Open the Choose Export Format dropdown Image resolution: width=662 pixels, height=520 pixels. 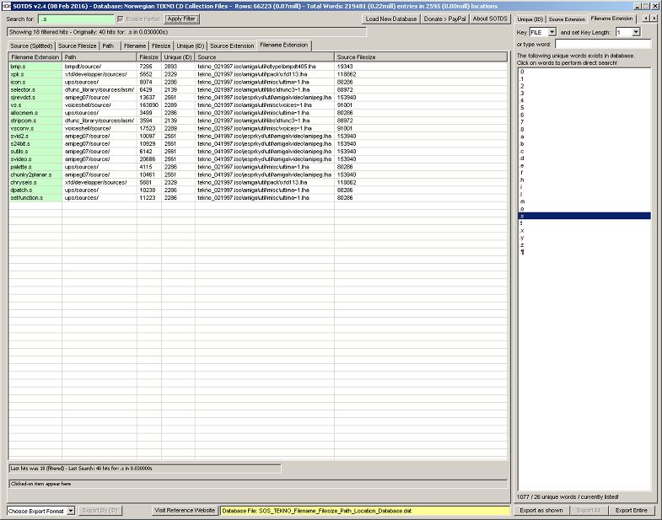click(x=40, y=511)
